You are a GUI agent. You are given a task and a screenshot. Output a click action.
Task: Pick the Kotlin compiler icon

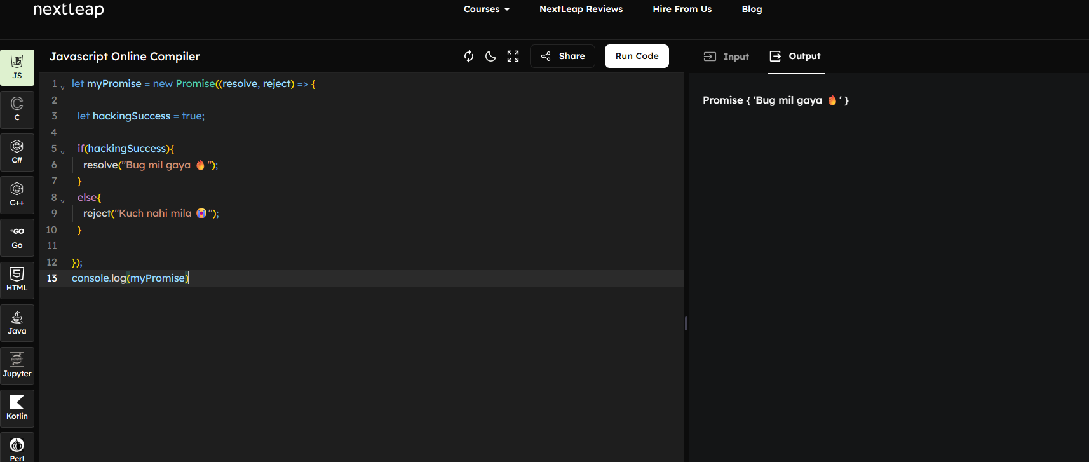pos(17,407)
